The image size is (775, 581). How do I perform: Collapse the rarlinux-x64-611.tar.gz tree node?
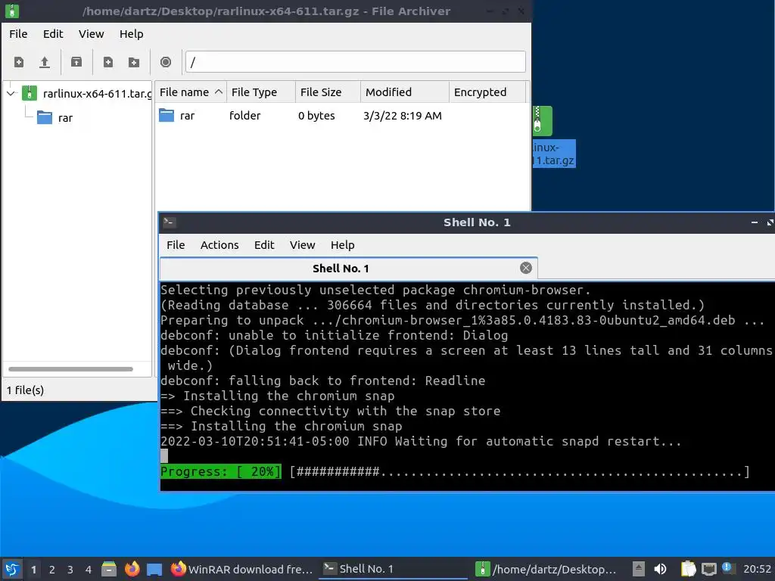[x=11, y=93]
